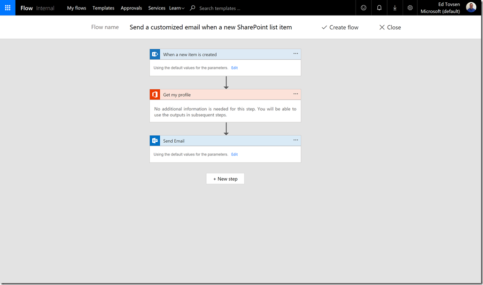Click the + New step button
Image resolution: width=483 pixels, height=285 pixels.
(x=225, y=179)
